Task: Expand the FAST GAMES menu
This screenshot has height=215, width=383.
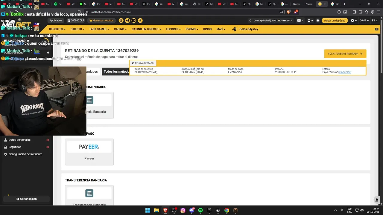Action: coord(99,29)
